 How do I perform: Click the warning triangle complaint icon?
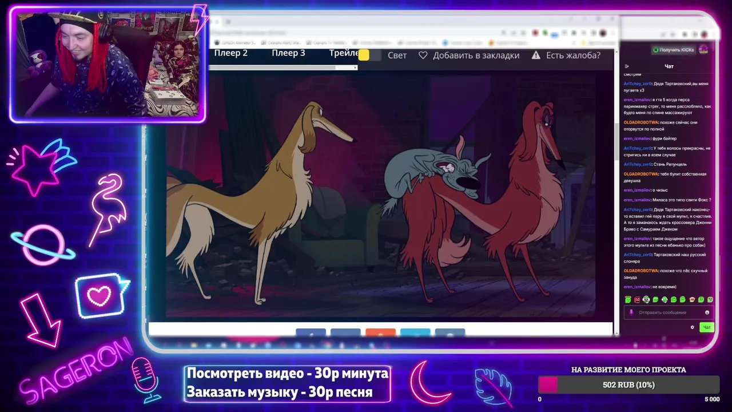(536, 56)
